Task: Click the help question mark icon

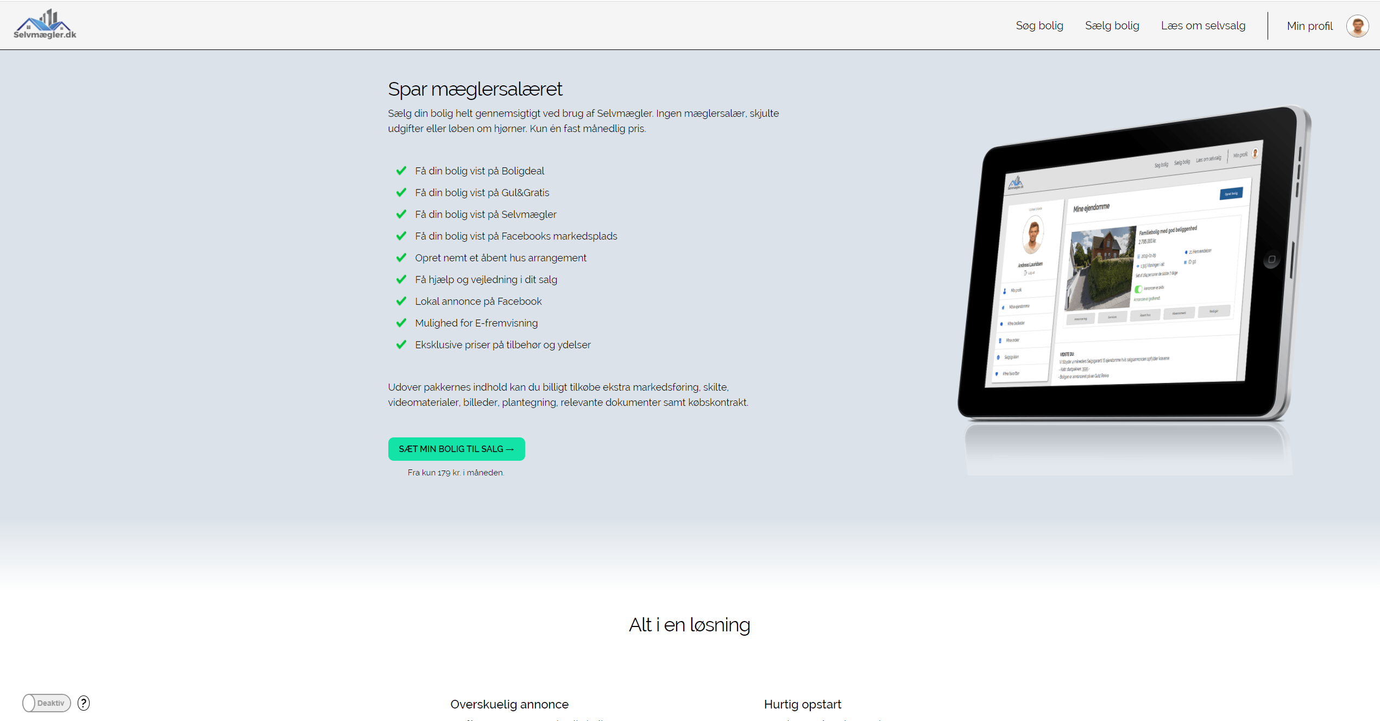Action: tap(84, 703)
